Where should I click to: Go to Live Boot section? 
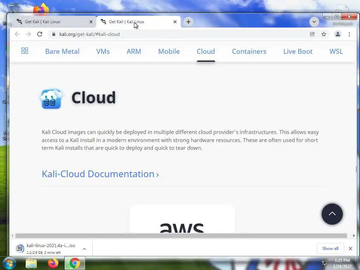pos(298,51)
